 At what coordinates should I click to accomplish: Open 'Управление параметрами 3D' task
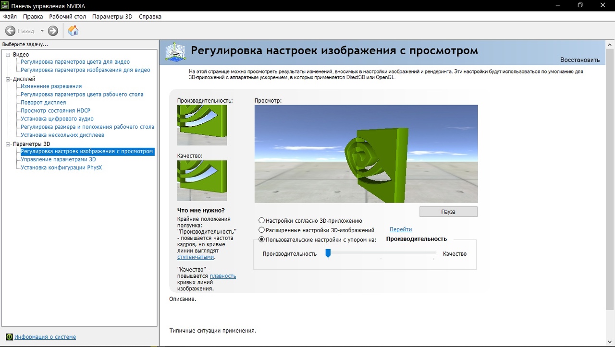coord(58,159)
